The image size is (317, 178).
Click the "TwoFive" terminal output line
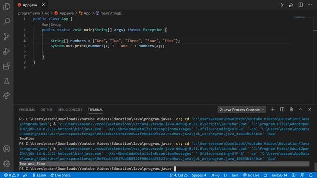pyautogui.click(x=27, y=138)
